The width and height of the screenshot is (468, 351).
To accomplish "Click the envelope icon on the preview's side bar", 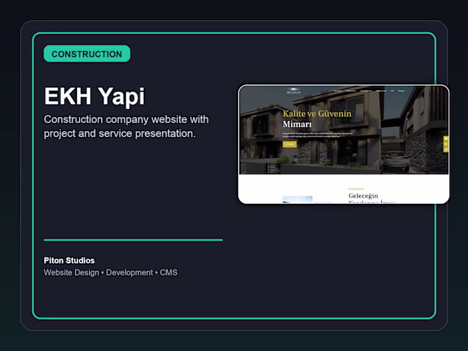I will tap(446, 139).
